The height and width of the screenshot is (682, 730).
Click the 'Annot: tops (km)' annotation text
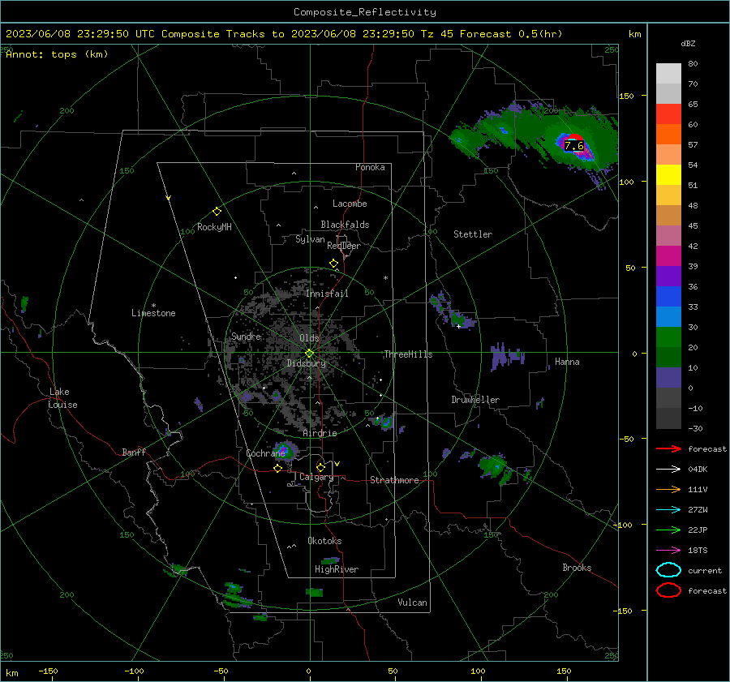(x=57, y=54)
